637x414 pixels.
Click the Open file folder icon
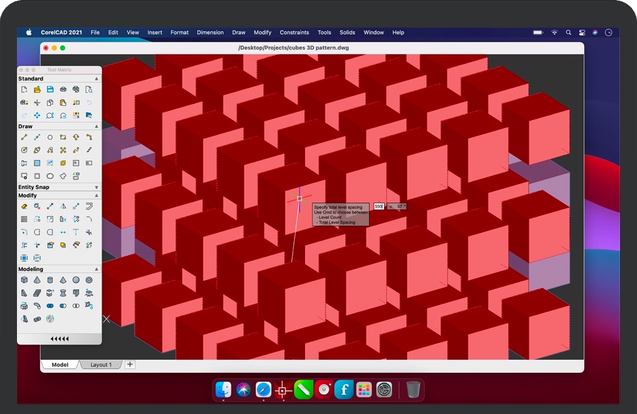pos(37,89)
